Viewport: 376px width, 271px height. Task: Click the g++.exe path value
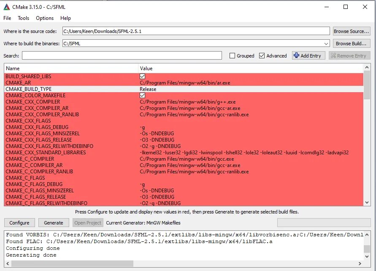coord(188,102)
